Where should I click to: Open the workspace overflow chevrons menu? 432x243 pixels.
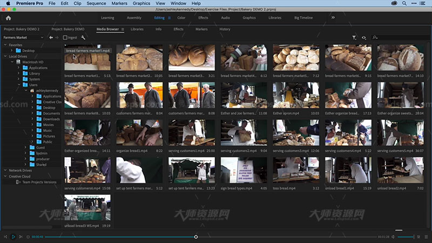(333, 18)
